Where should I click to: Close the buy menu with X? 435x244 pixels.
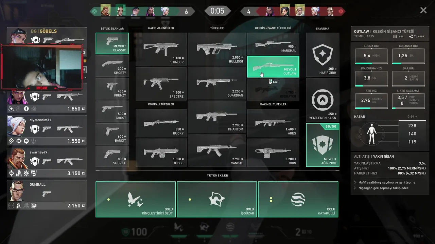click(x=423, y=11)
